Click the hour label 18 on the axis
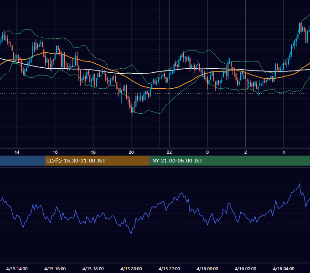 pos(93,152)
